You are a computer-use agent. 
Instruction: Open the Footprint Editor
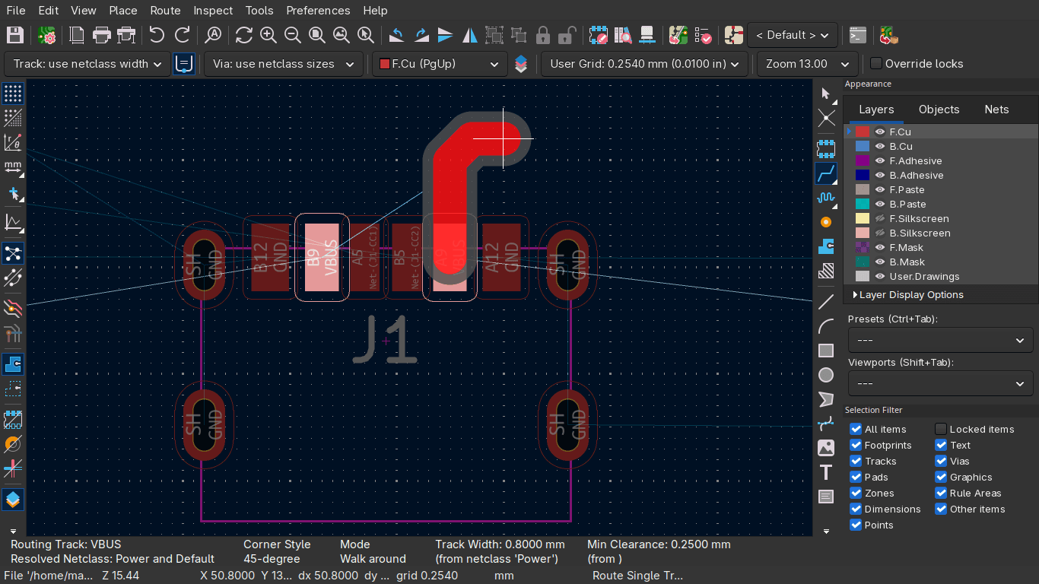599,35
